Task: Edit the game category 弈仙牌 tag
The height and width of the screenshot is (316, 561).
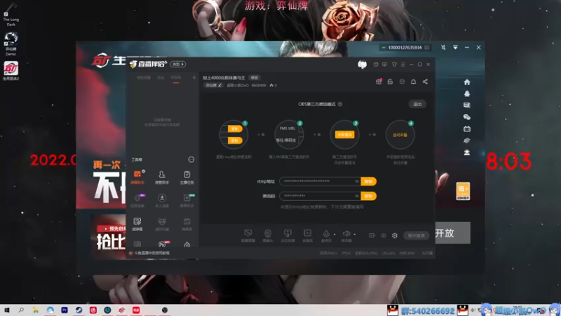Action: click(213, 85)
